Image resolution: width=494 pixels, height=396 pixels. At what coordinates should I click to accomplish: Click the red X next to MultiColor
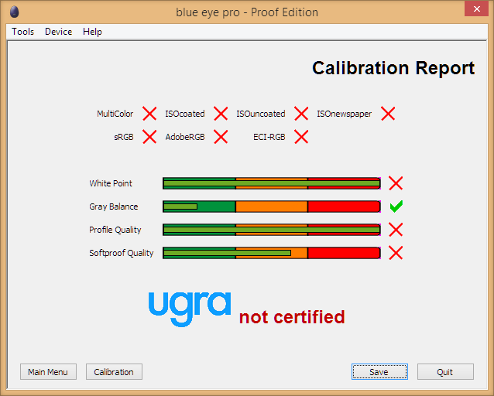click(149, 114)
